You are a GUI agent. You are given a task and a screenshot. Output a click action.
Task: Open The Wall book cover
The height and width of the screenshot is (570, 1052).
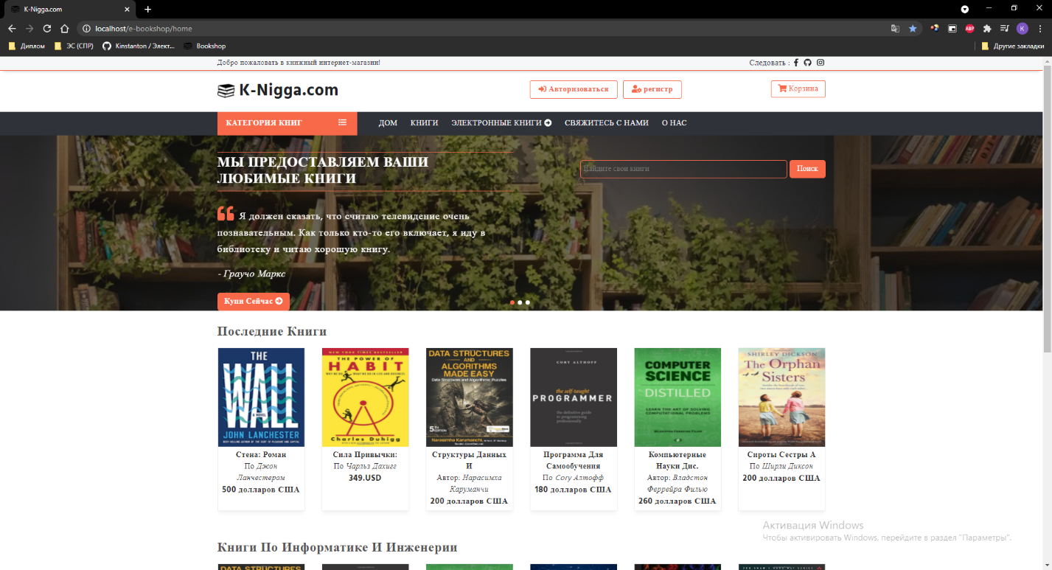tap(261, 397)
